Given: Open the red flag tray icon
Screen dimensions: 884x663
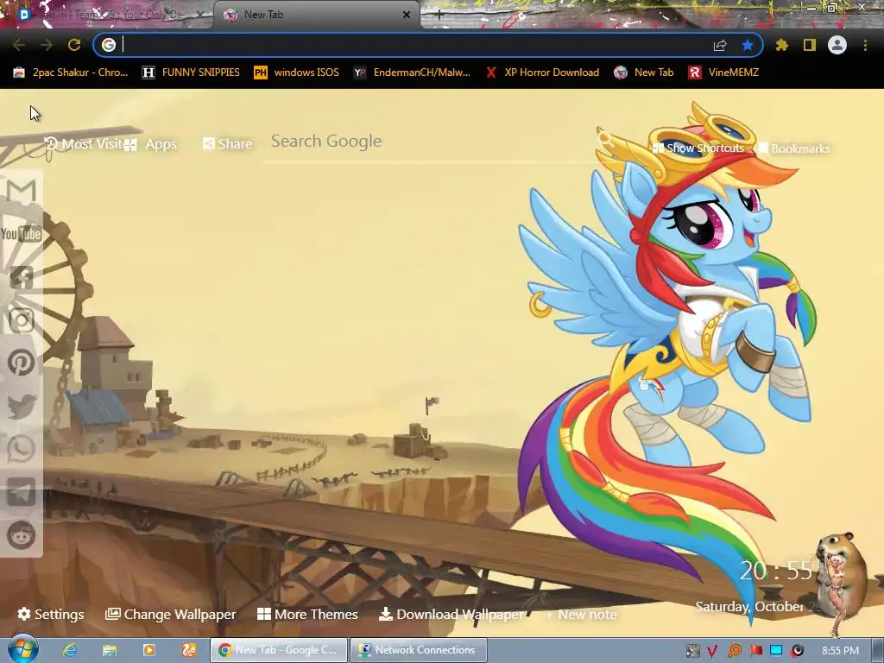Looking at the screenshot, I should [755, 651].
